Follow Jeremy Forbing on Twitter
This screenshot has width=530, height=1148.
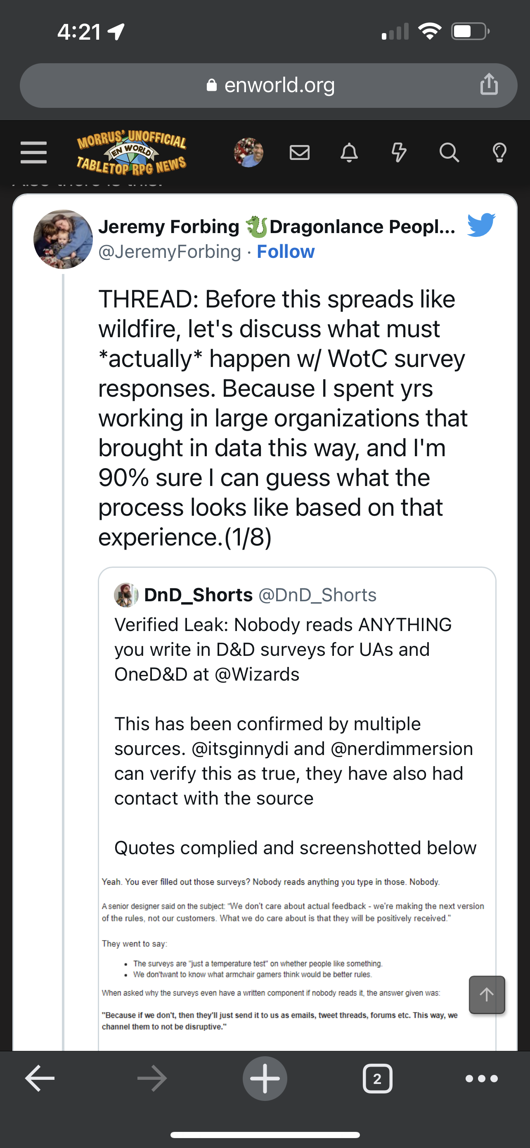(x=285, y=252)
